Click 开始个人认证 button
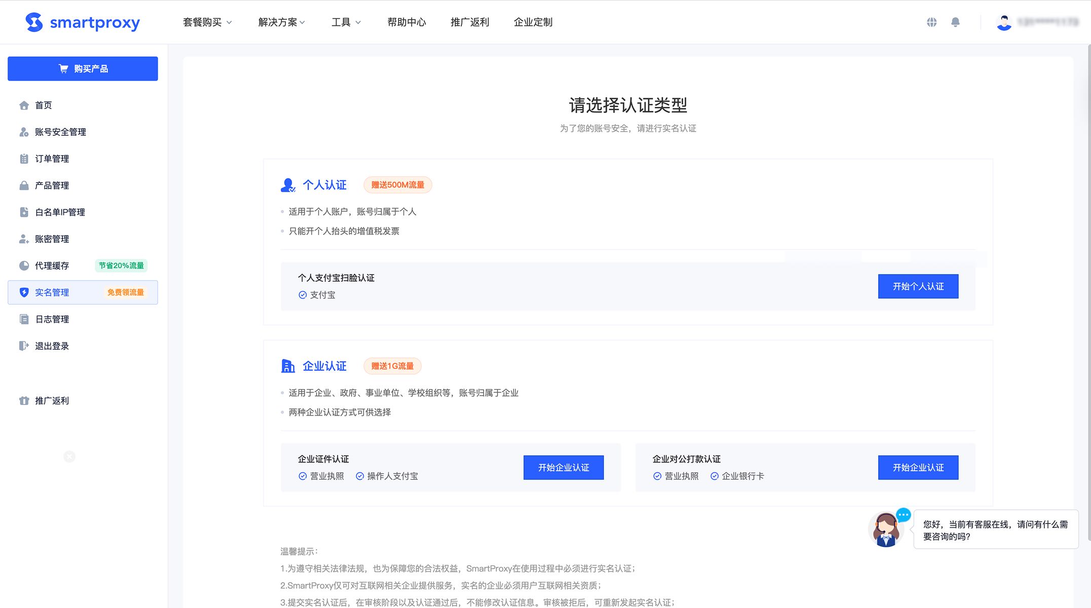1091x608 pixels. pos(918,286)
